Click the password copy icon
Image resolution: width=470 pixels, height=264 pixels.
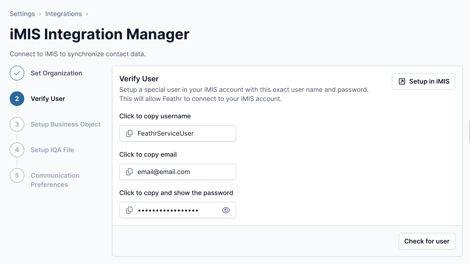click(x=129, y=210)
